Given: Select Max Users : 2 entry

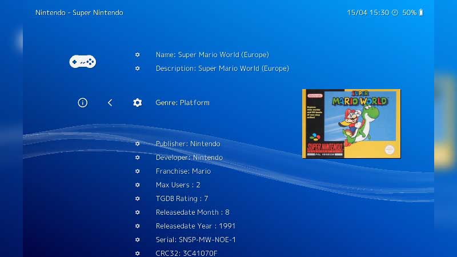Looking at the screenshot, I should pyautogui.click(x=178, y=184).
